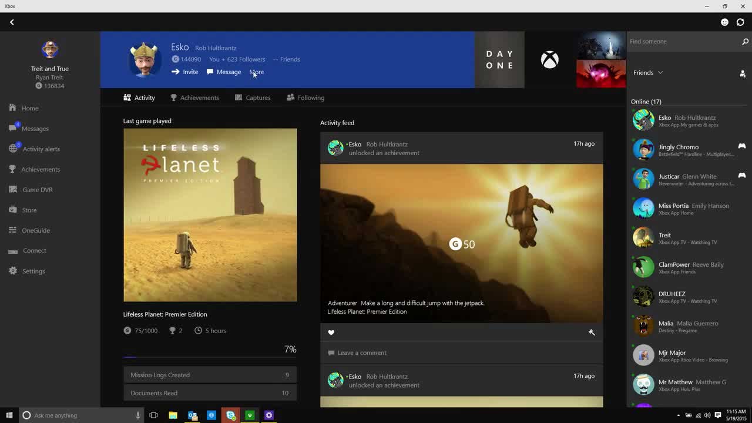Screen dimensions: 752x423
Task: Click Treit and True profile avatar
Action: pos(50,49)
